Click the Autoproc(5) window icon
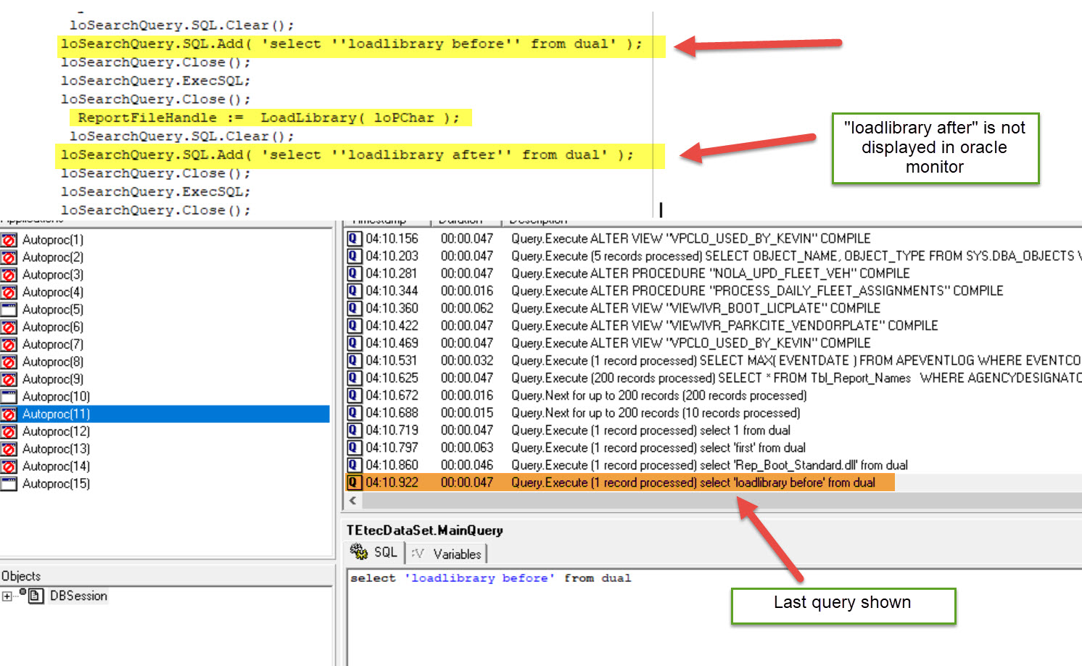 pos(9,309)
